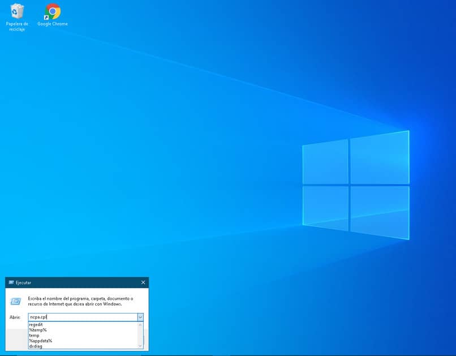
Task: Close the Ejecutar dialog
Action: point(143,282)
